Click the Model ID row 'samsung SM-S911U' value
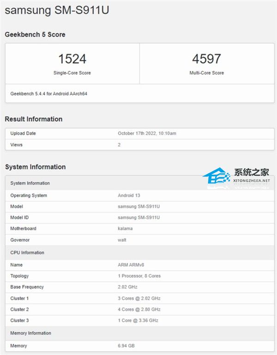277x355 pixels. 139,218
